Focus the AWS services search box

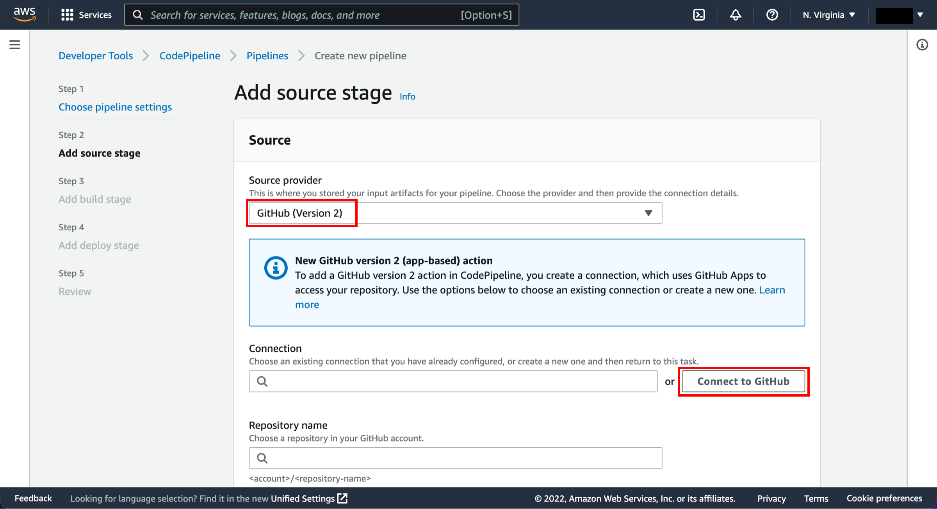[x=322, y=15]
